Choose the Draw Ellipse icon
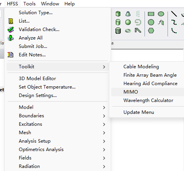Screen dimensions: 184x171 pyautogui.click(x=161, y=14)
